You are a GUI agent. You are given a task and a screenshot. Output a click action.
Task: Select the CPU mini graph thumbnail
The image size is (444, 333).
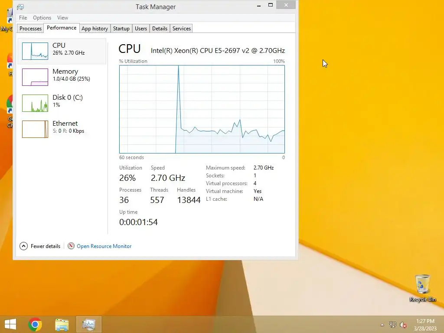pyautogui.click(x=35, y=51)
